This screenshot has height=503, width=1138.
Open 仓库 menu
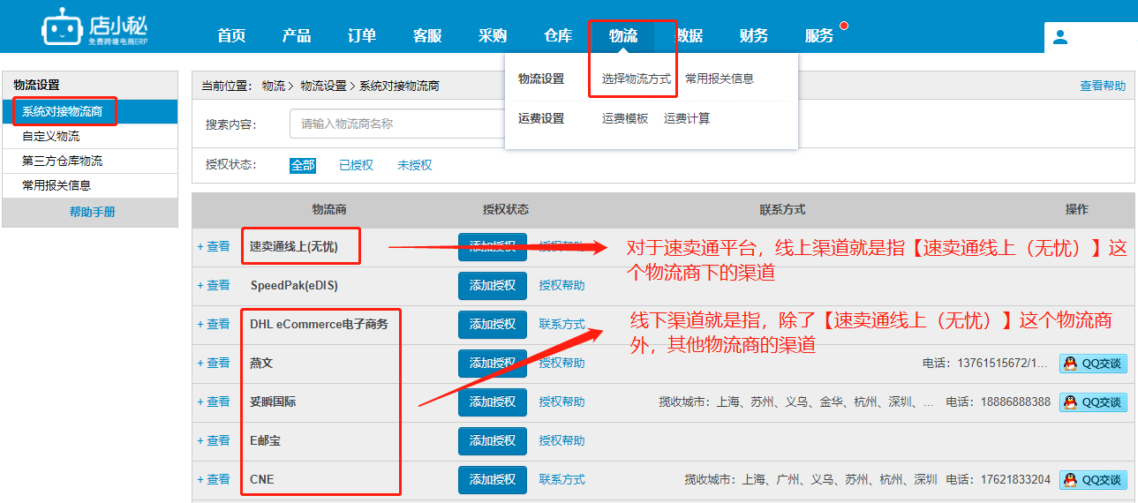tap(558, 35)
